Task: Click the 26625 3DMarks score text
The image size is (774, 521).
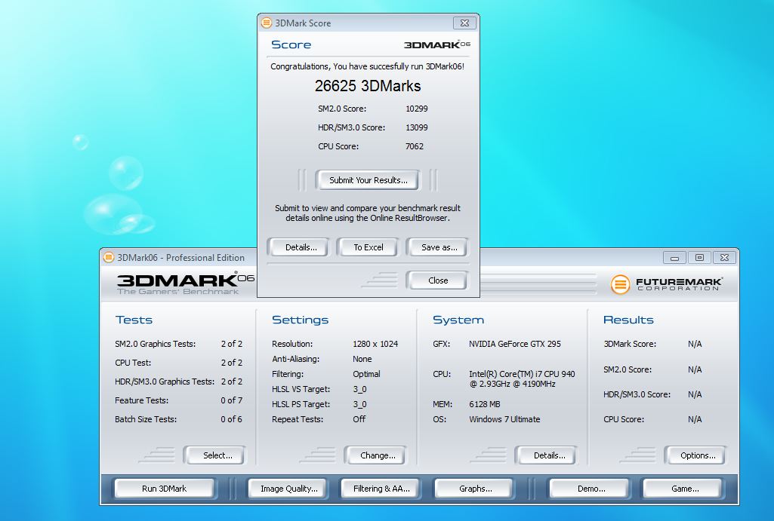Action: (368, 86)
